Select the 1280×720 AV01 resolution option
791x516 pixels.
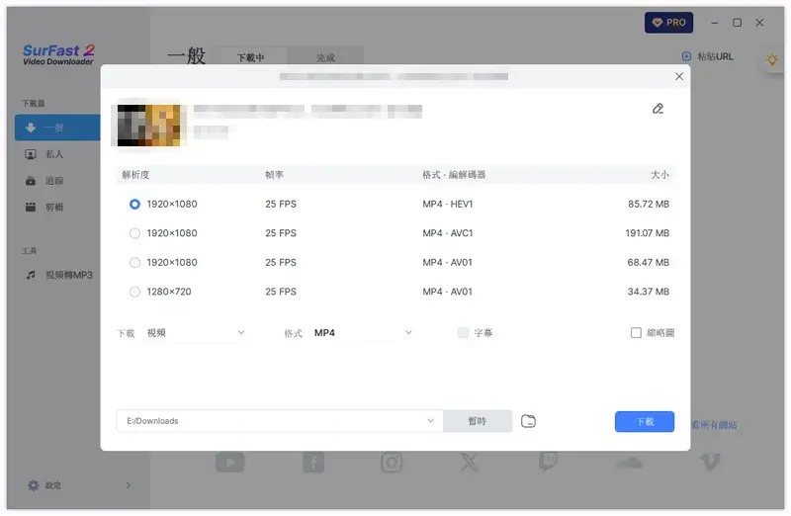click(134, 292)
